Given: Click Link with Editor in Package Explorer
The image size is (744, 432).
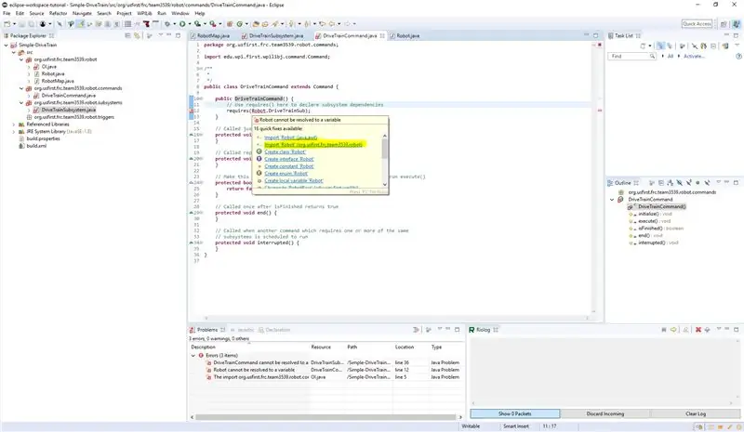Looking at the screenshot, I should click(x=137, y=35).
